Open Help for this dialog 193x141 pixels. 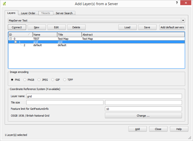(179, 129)
